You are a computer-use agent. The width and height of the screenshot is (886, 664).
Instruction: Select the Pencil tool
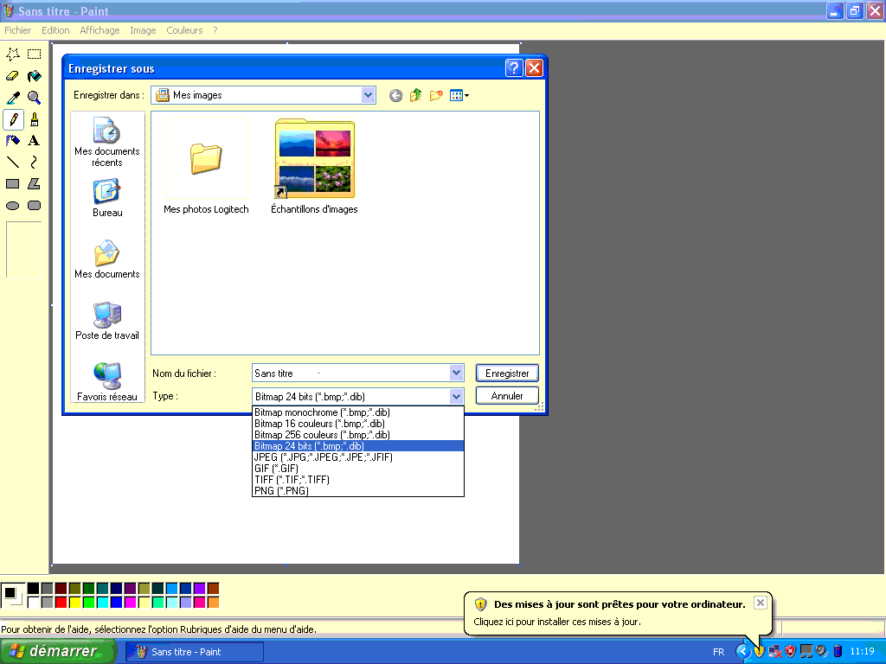(x=13, y=119)
